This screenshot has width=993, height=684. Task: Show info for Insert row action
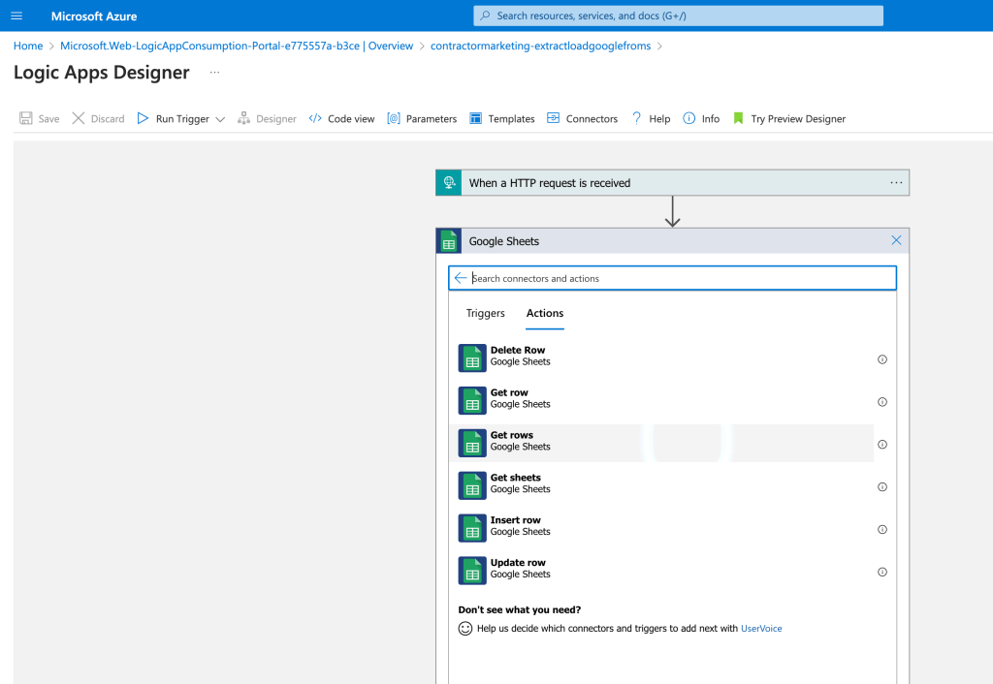tap(882, 529)
